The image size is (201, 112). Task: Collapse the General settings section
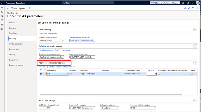195,29
